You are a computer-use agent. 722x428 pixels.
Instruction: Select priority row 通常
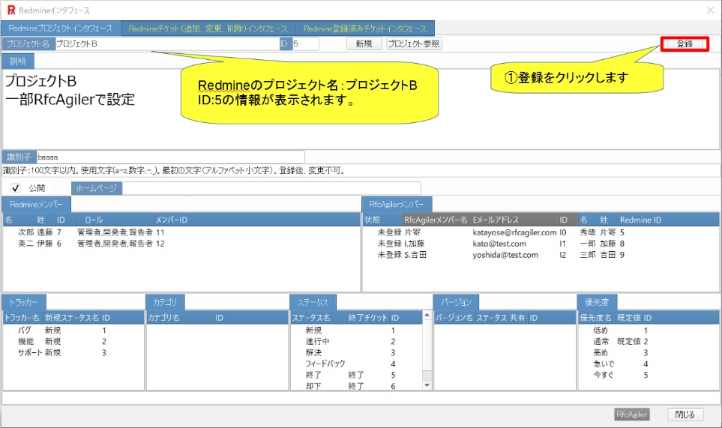click(x=649, y=342)
